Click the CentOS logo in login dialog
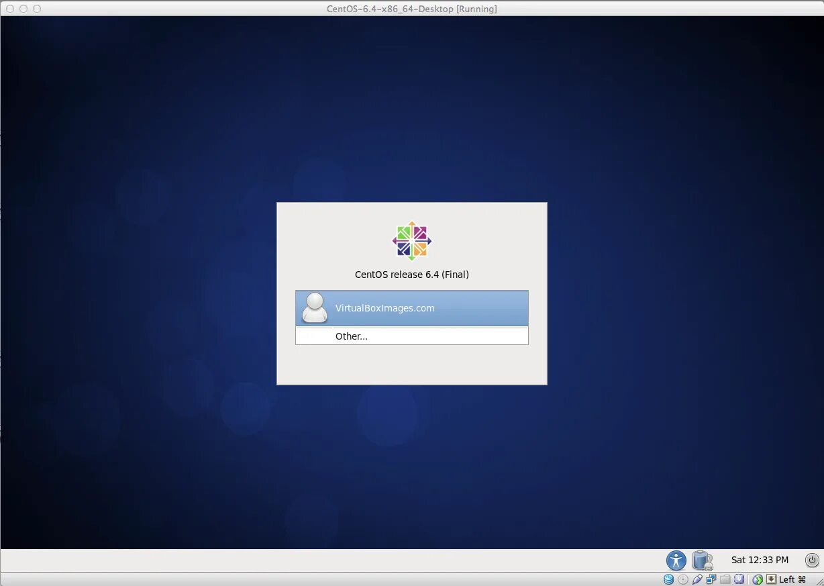The image size is (824, 586). (x=412, y=240)
